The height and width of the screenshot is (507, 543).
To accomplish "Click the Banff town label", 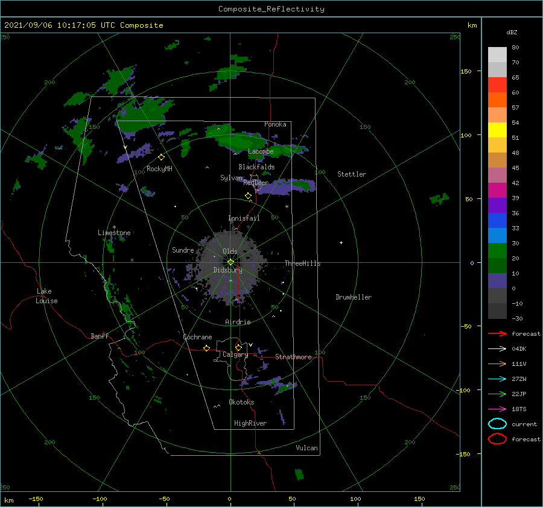I will click(x=100, y=336).
